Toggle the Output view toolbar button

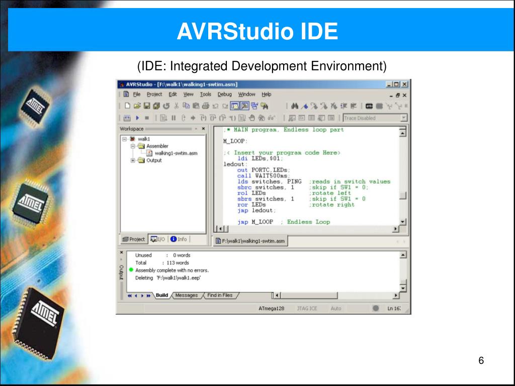click(244, 106)
